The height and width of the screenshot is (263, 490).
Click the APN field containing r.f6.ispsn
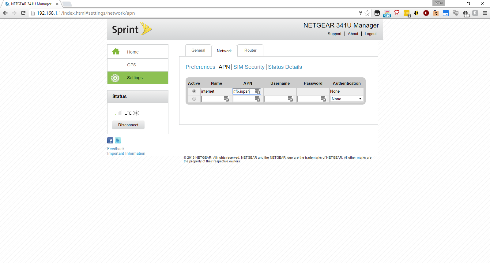click(x=247, y=91)
